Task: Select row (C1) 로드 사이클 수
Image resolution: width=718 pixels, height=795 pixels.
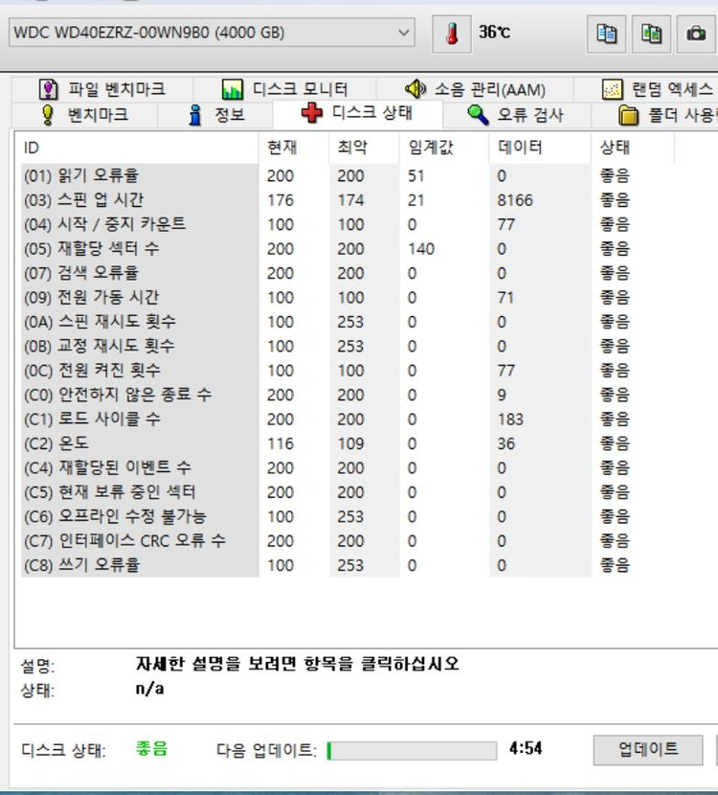Action: [x=348, y=420]
